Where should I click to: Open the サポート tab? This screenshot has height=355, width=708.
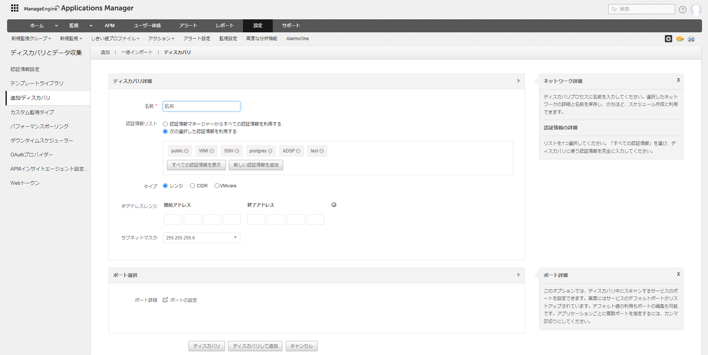291,26
